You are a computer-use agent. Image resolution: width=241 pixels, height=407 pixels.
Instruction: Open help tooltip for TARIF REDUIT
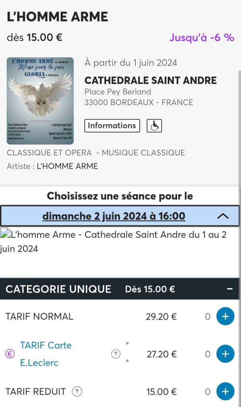77,391
